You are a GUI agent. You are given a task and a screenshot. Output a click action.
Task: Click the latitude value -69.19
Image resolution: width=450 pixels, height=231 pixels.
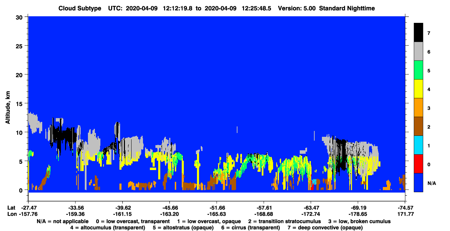click(358, 208)
